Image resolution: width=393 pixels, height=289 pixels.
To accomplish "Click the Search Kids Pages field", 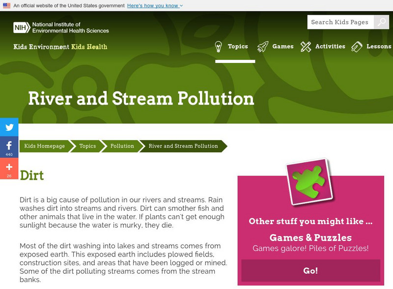I will tap(340, 22).
